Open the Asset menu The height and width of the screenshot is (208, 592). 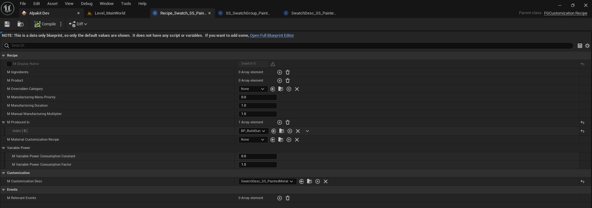pyautogui.click(x=52, y=4)
